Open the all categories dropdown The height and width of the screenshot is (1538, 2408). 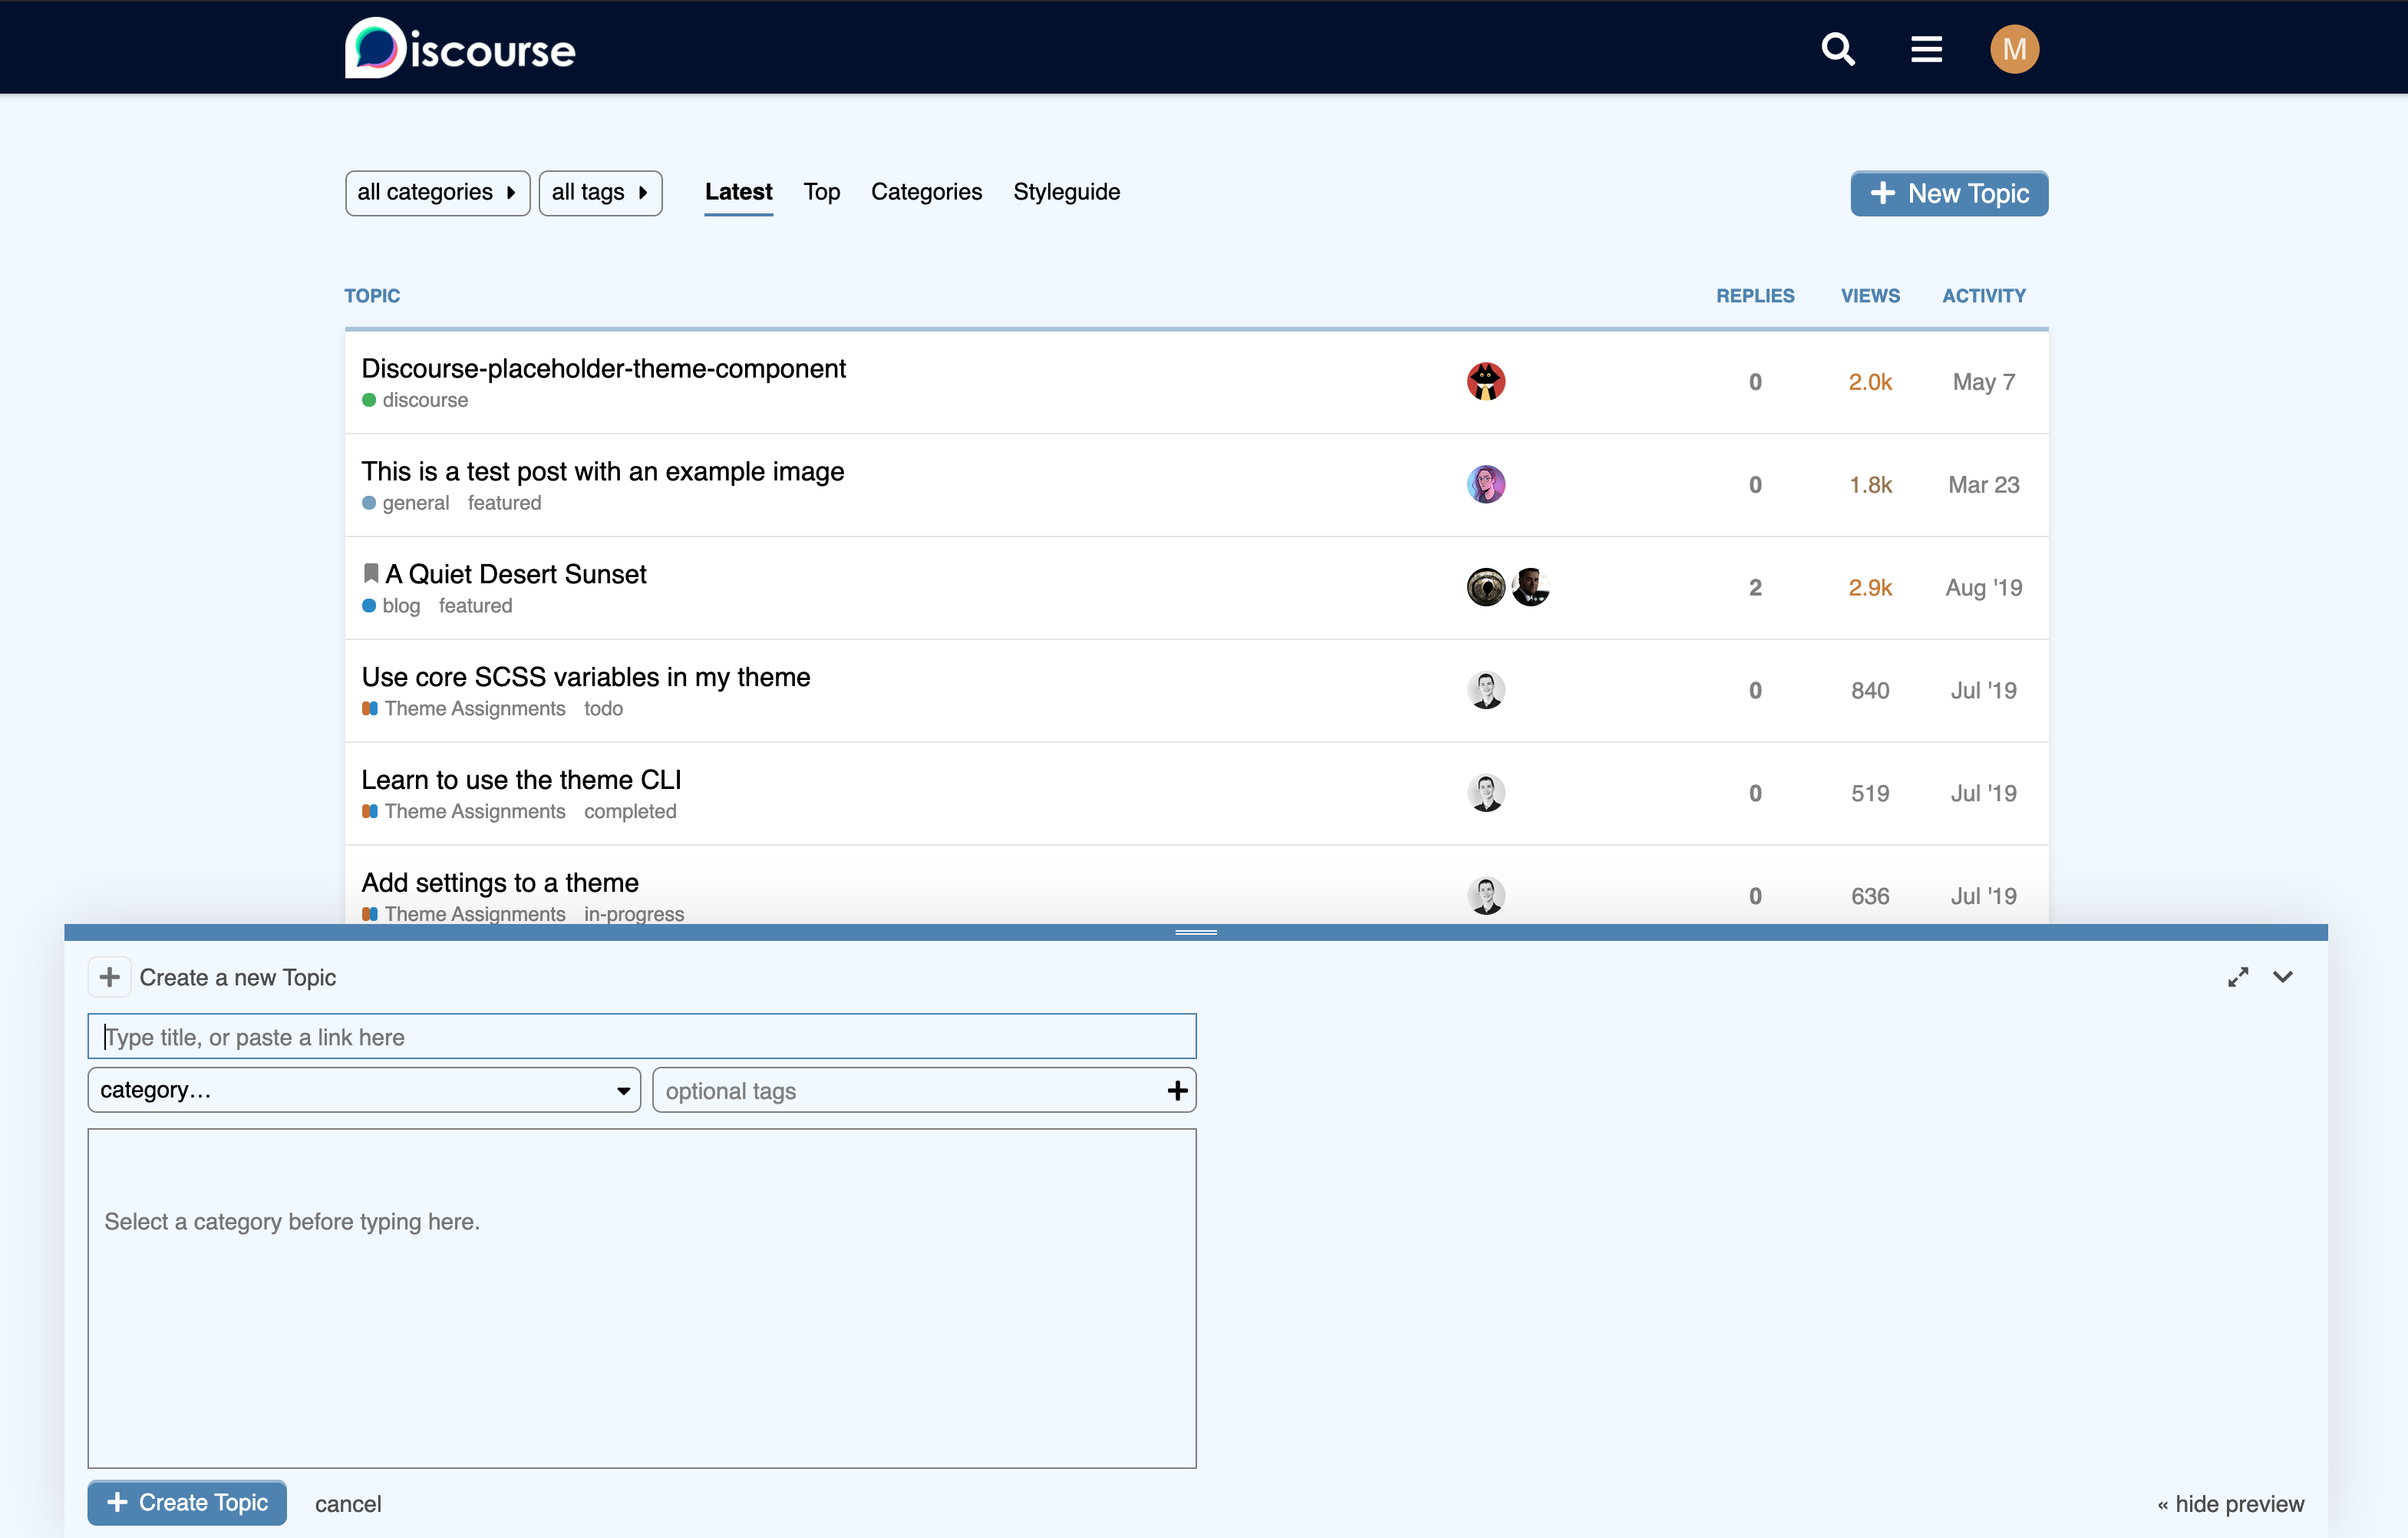click(x=437, y=192)
